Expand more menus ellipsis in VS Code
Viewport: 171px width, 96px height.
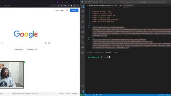(x=109, y=2)
